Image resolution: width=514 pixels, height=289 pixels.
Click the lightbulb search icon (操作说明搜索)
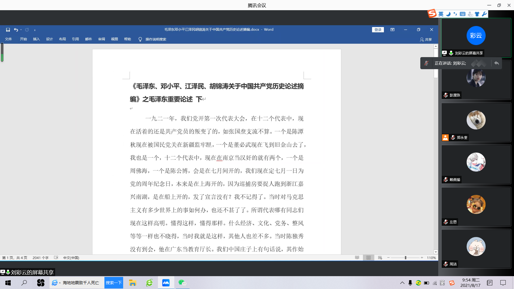click(x=140, y=39)
